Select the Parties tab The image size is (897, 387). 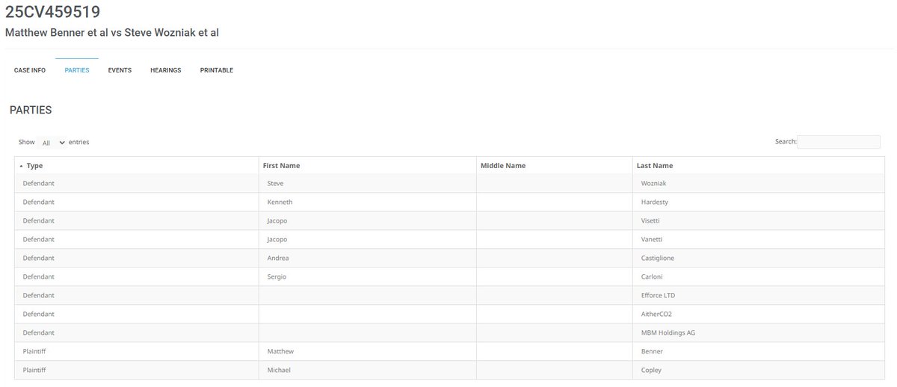(77, 70)
